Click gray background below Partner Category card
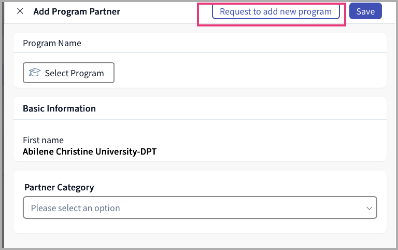The image size is (398, 250). 200,241
